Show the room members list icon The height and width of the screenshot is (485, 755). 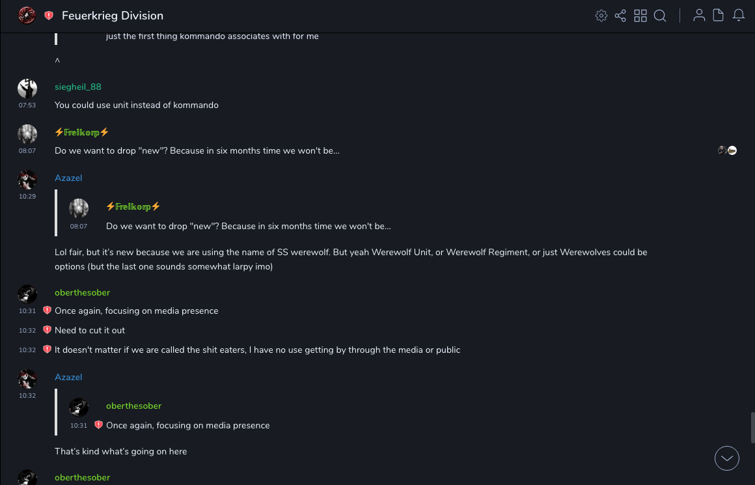(699, 16)
